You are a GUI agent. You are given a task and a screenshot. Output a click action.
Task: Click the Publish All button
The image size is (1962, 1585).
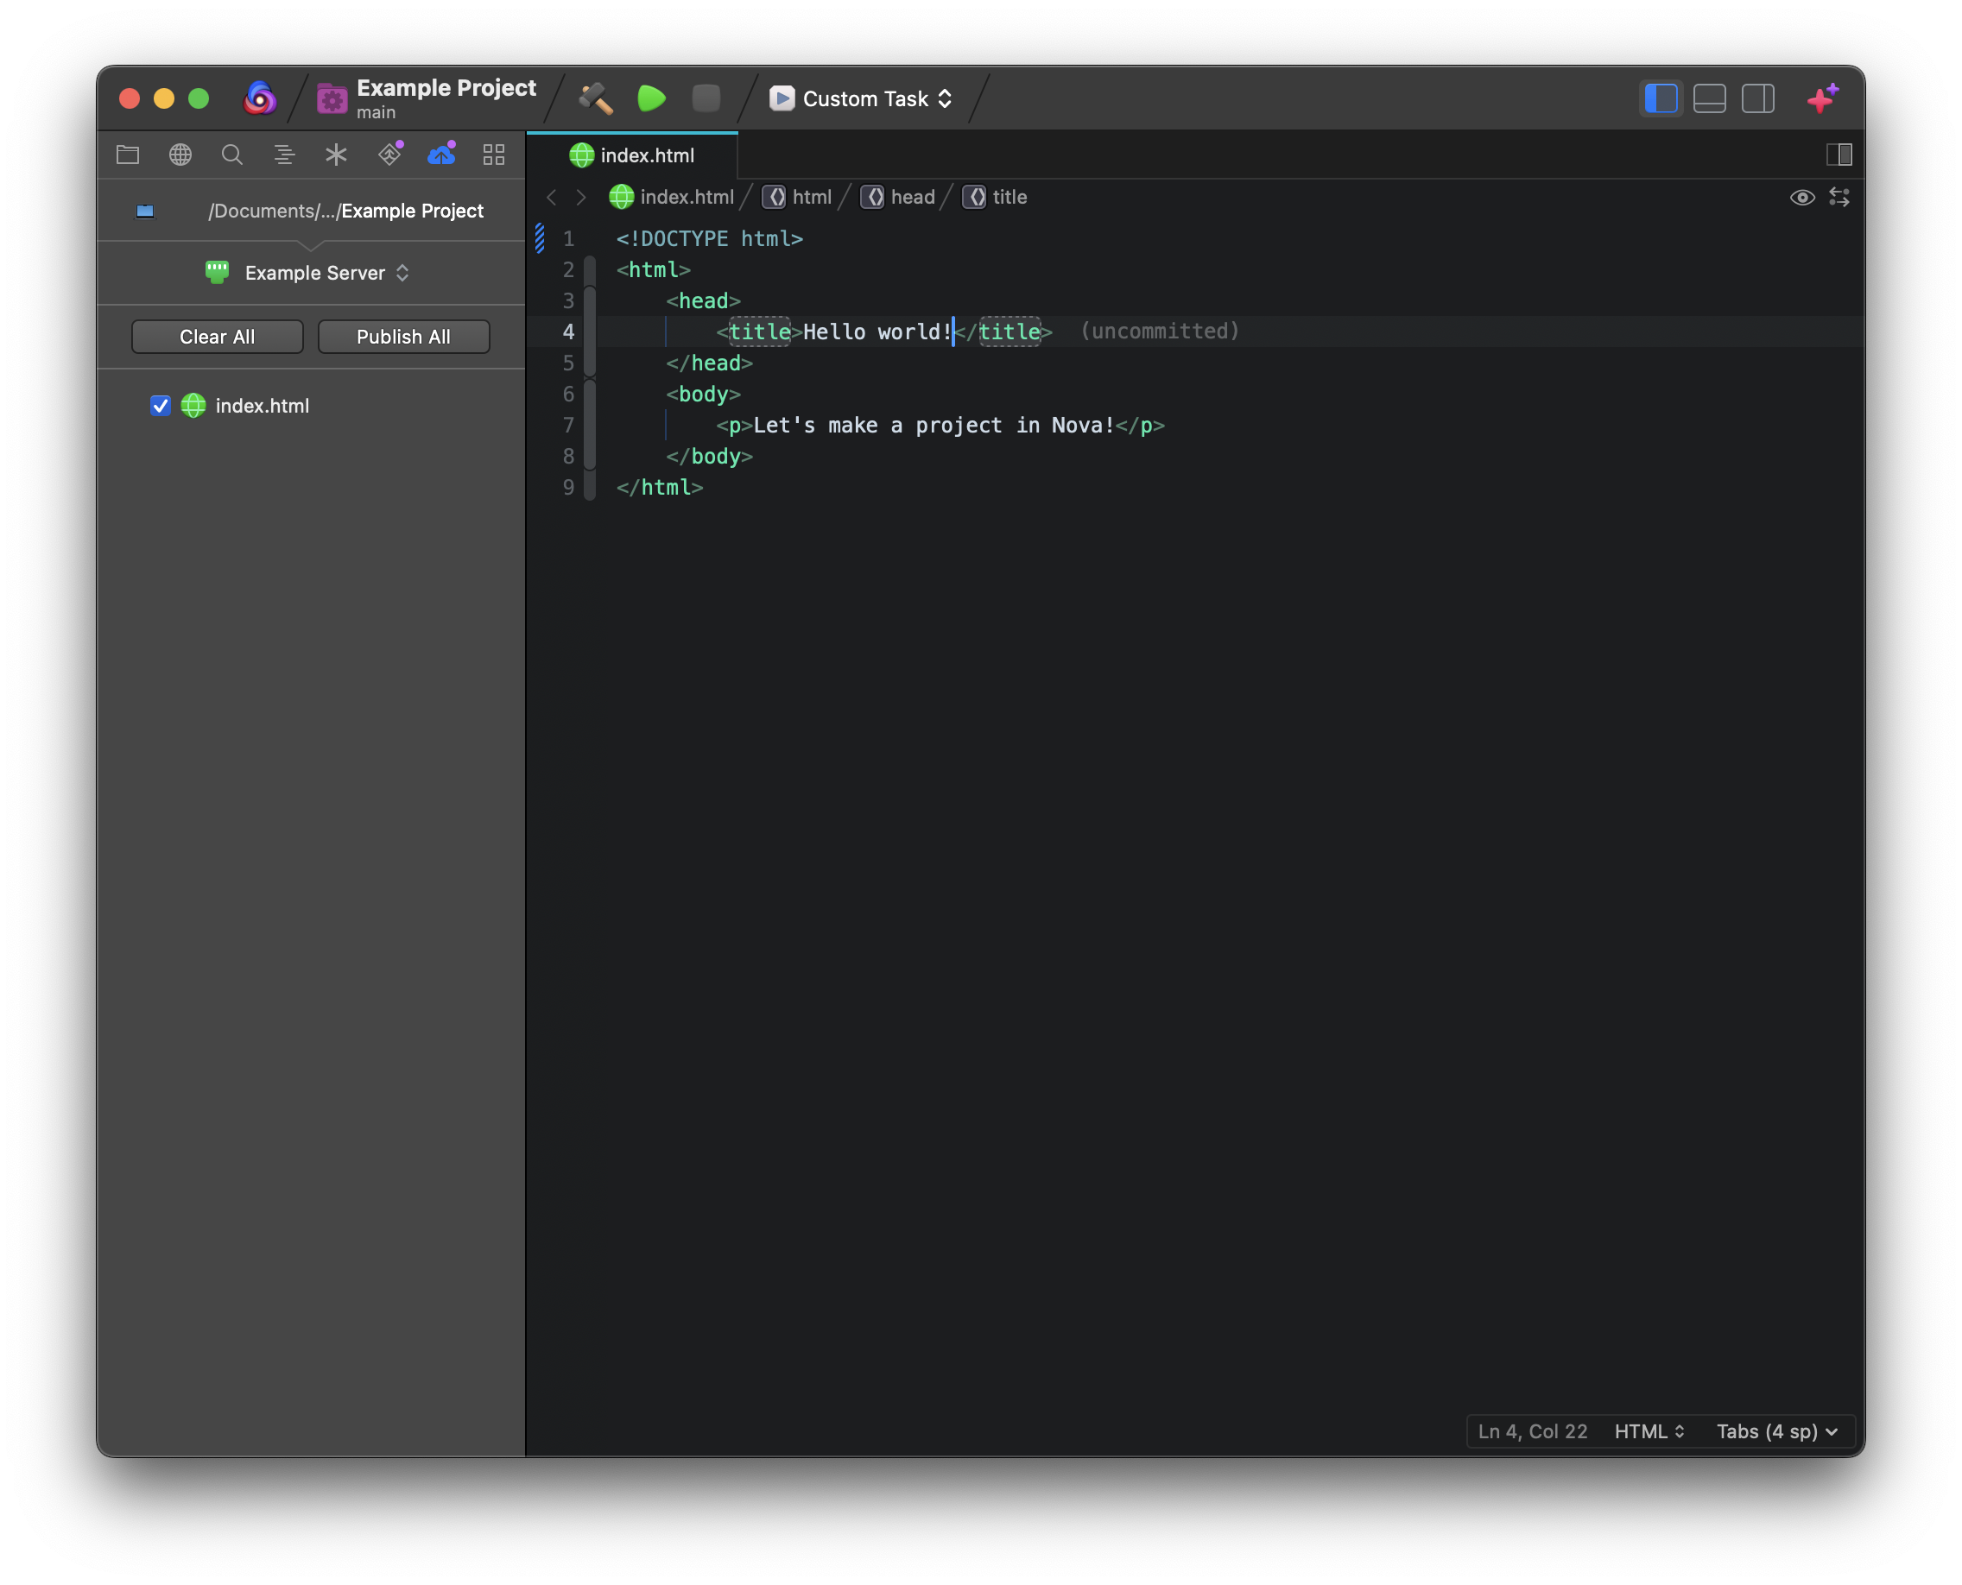(404, 337)
